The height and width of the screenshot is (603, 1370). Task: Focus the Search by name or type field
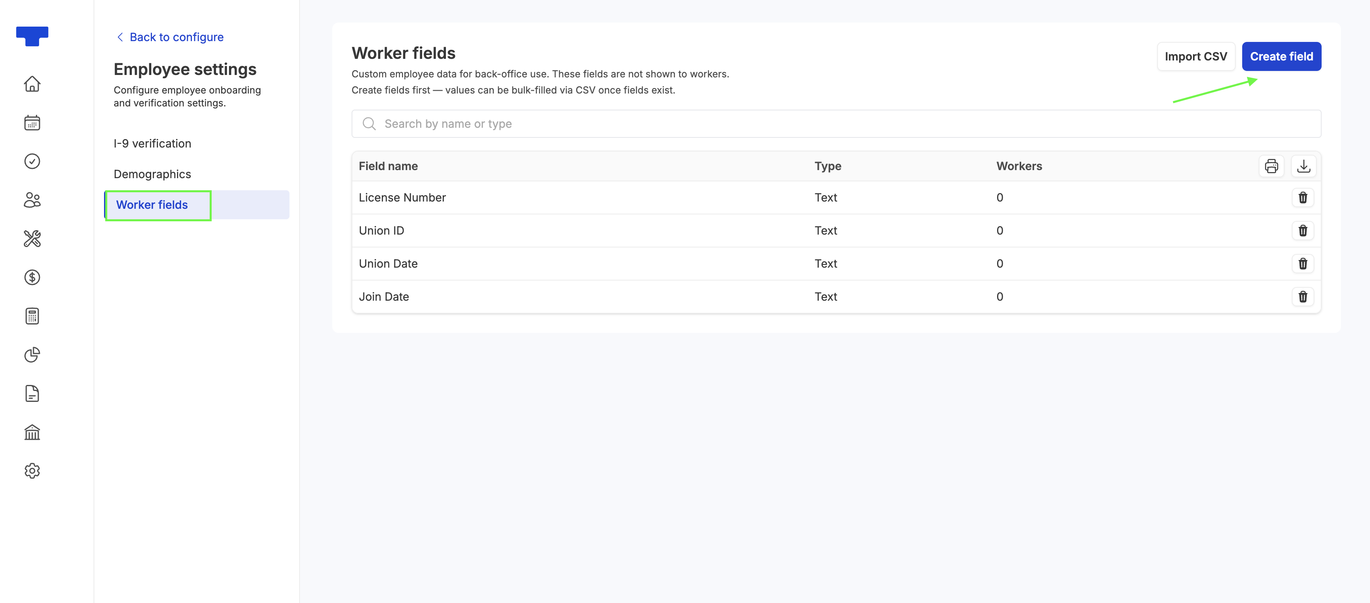tap(836, 124)
